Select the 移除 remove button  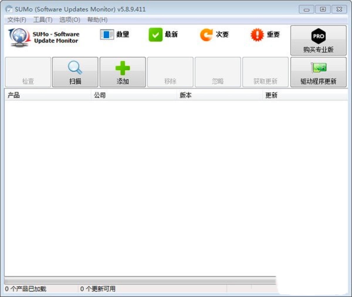pos(170,72)
